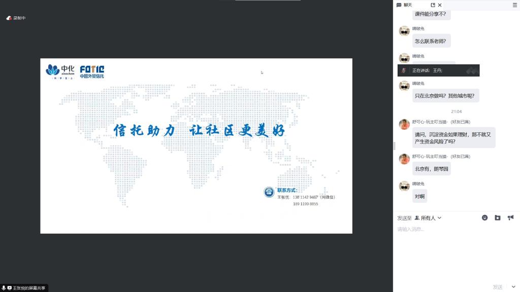
Task: Click the microphone icon beside screen share label
Action: (4, 287)
